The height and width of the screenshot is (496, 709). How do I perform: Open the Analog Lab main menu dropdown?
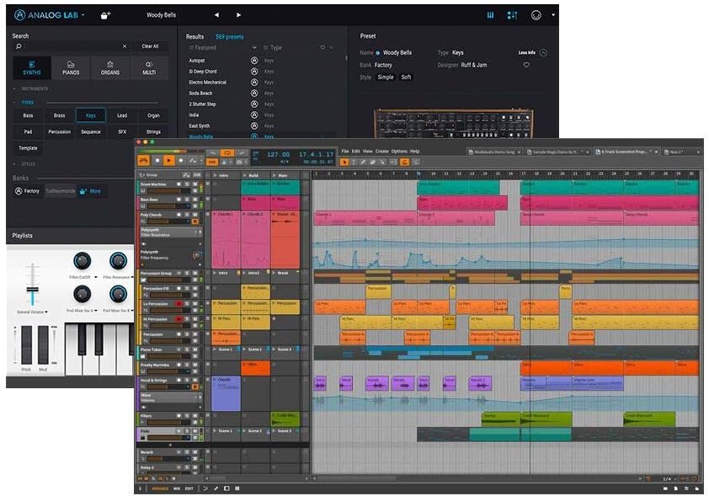83,15
